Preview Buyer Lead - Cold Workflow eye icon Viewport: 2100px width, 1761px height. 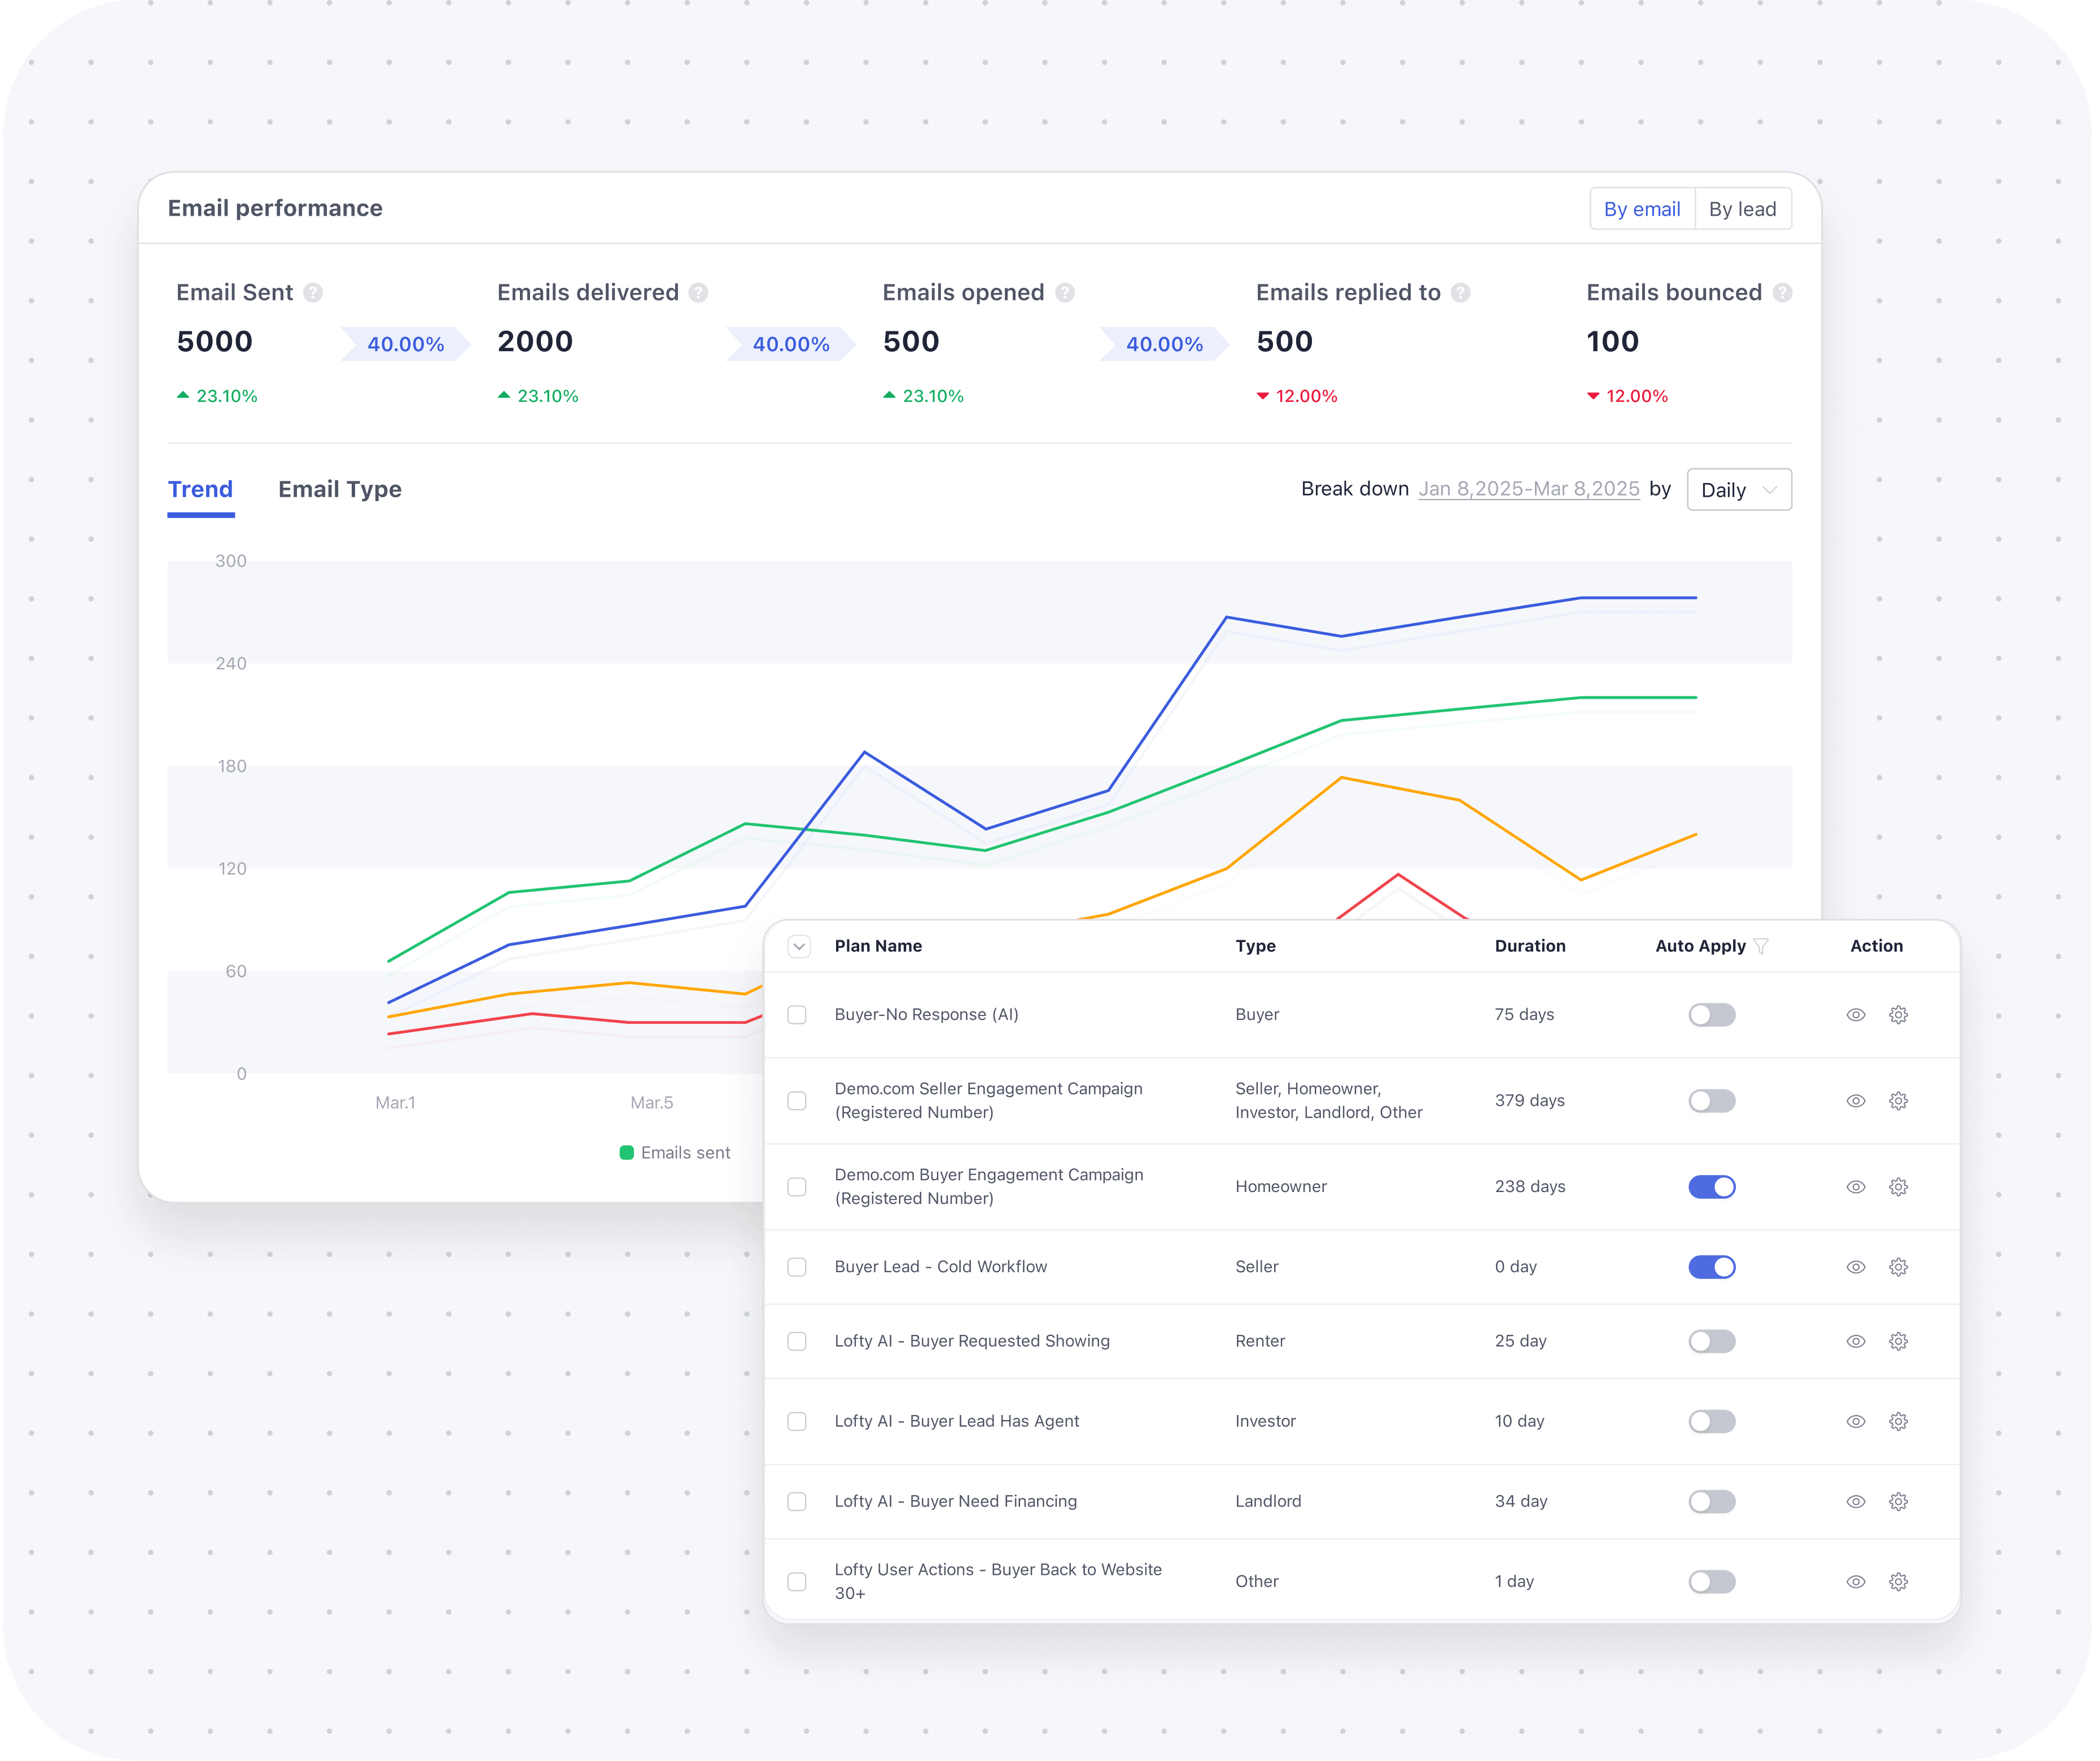coord(1856,1267)
